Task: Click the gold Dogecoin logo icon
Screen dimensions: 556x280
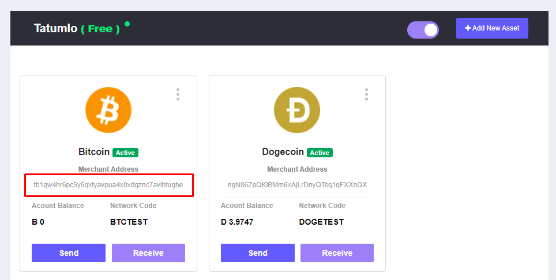Action: pos(297,109)
